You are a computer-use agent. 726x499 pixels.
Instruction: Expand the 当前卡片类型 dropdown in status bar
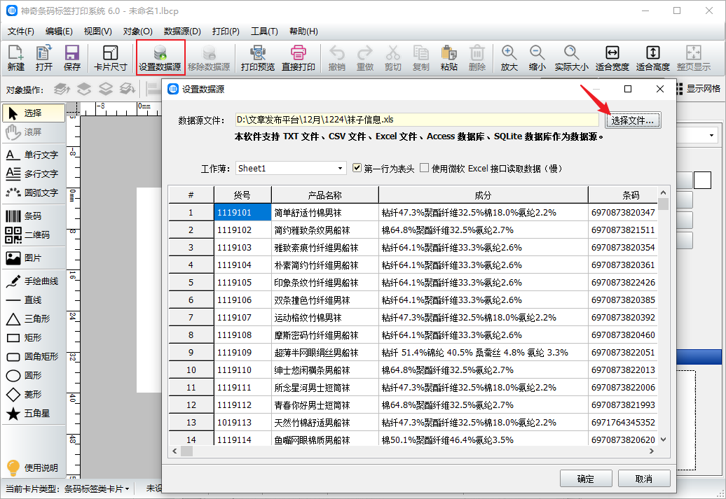click(128, 489)
